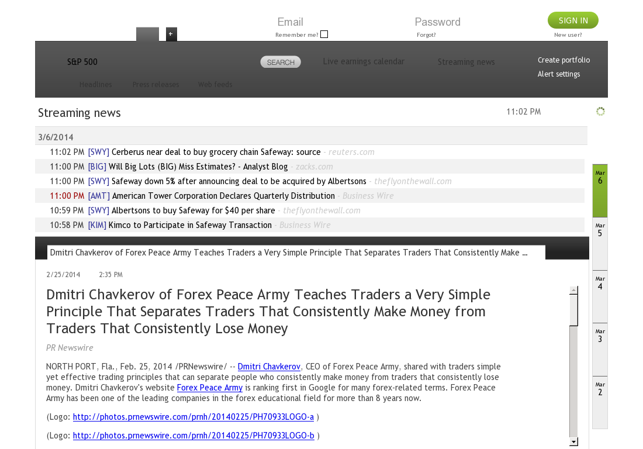
Task: Open Live earnings calendar
Action: pyautogui.click(x=364, y=61)
